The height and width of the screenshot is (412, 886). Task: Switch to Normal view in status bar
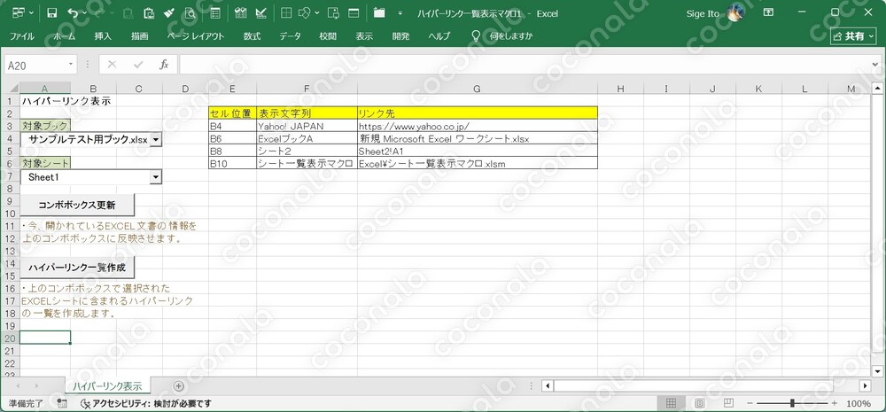tap(671, 403)
